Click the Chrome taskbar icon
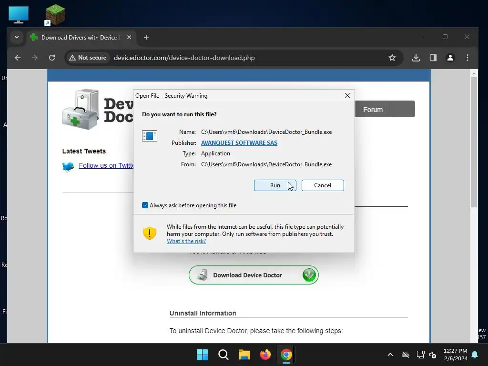Viewport: 488px width, 366px height. point(286,355)
